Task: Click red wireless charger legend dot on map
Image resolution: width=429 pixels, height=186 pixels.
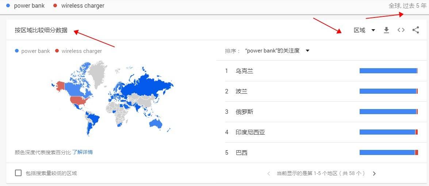Action: tap(57, 51)
